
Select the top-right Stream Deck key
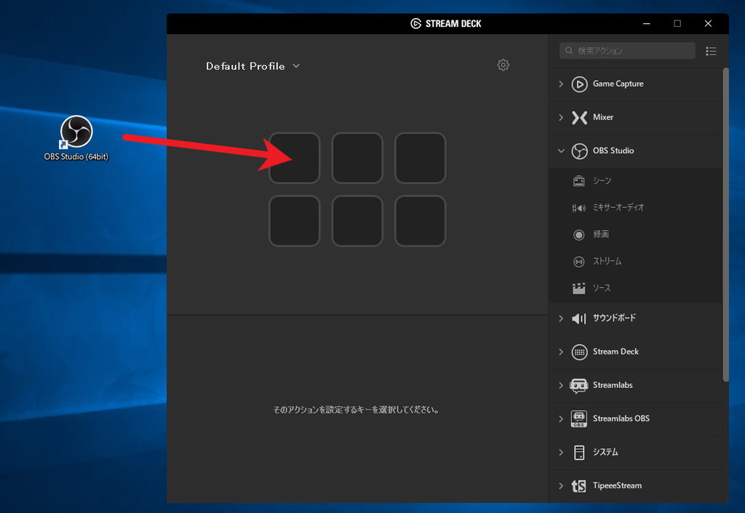(420, 158)
